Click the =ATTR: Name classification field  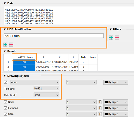(54, 36)
